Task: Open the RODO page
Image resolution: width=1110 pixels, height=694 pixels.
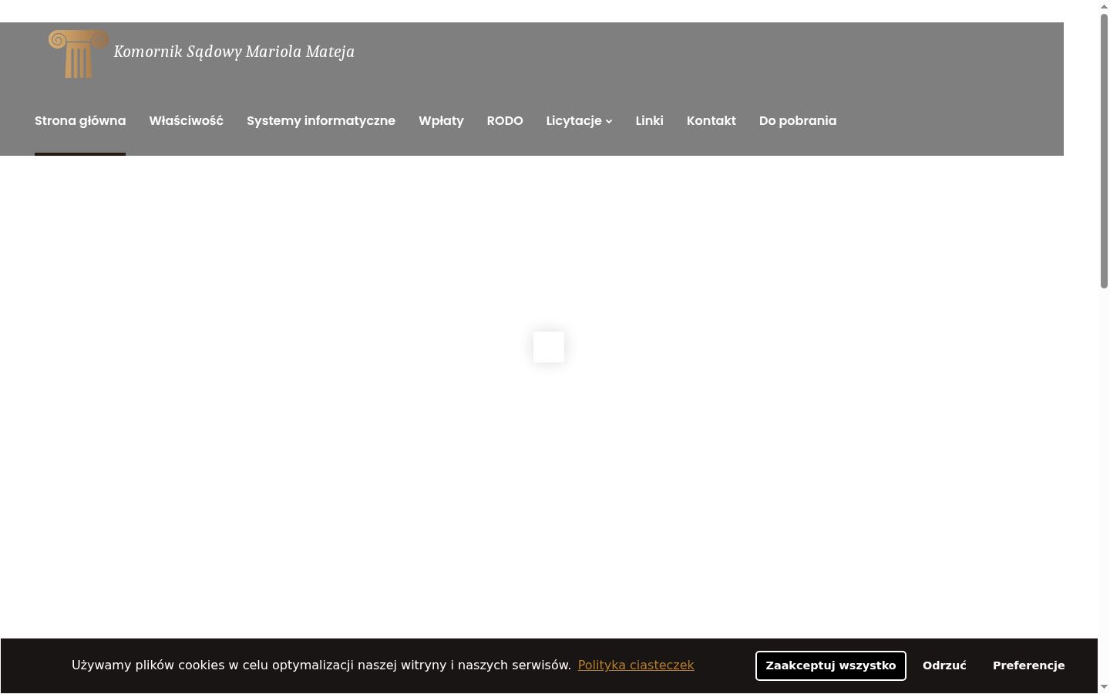Action: point(505,120)
